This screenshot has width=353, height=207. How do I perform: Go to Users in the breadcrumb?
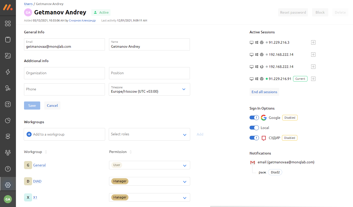tap(28, 4)
